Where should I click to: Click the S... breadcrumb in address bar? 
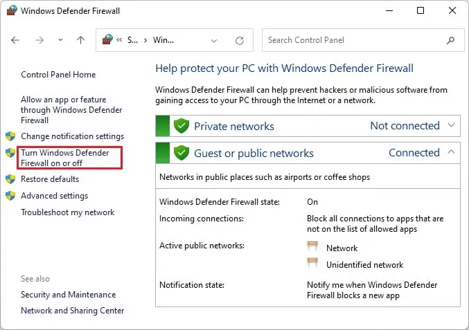(132, 40)
